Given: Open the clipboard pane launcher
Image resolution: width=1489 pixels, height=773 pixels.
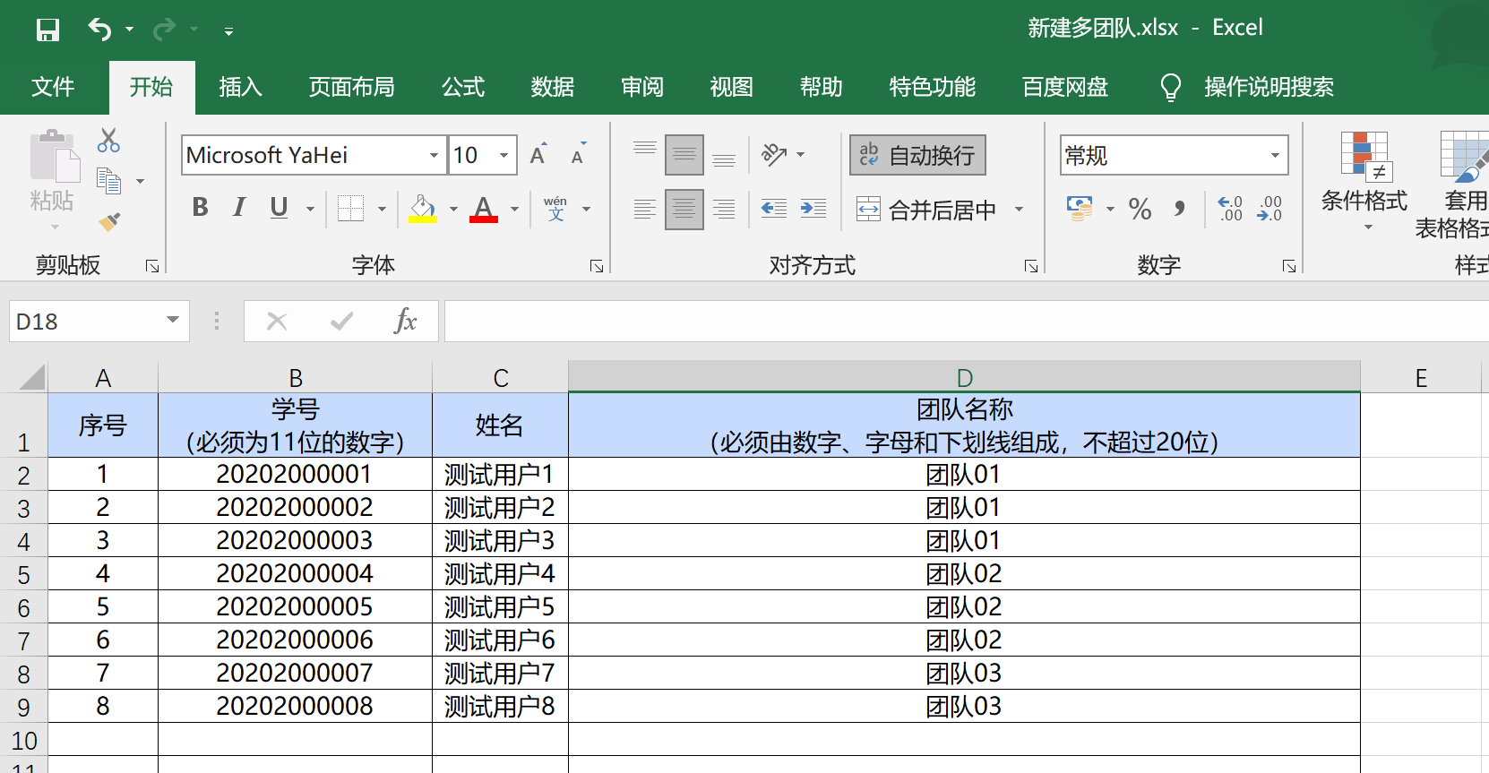Looking at the screenshot, I should (152, 266).
